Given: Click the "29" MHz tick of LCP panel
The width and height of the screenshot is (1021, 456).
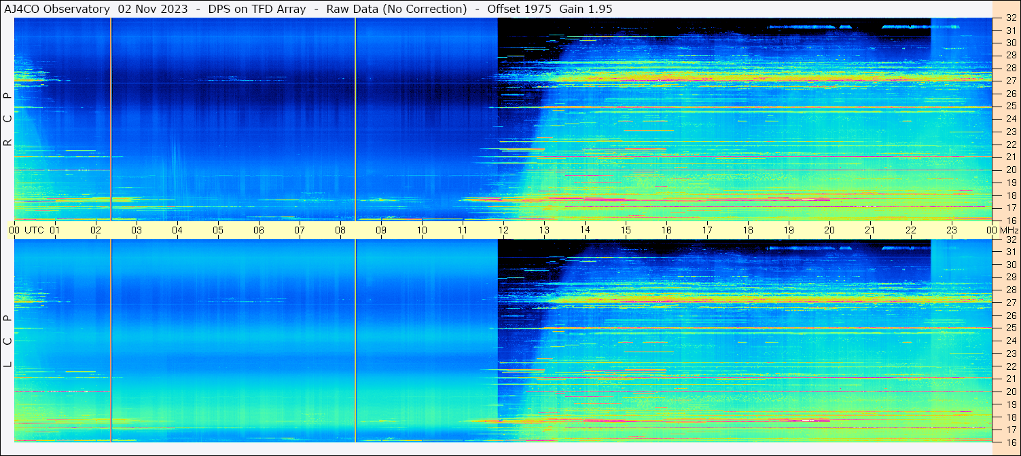Looking at the screenshot, I should [x=1011, y=278].
